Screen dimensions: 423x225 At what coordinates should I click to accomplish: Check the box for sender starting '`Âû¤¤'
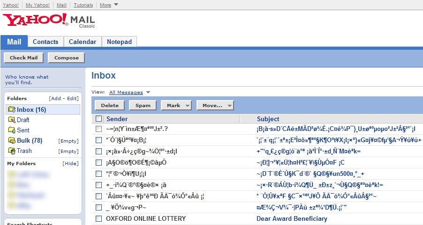click(x=99, y=196)
